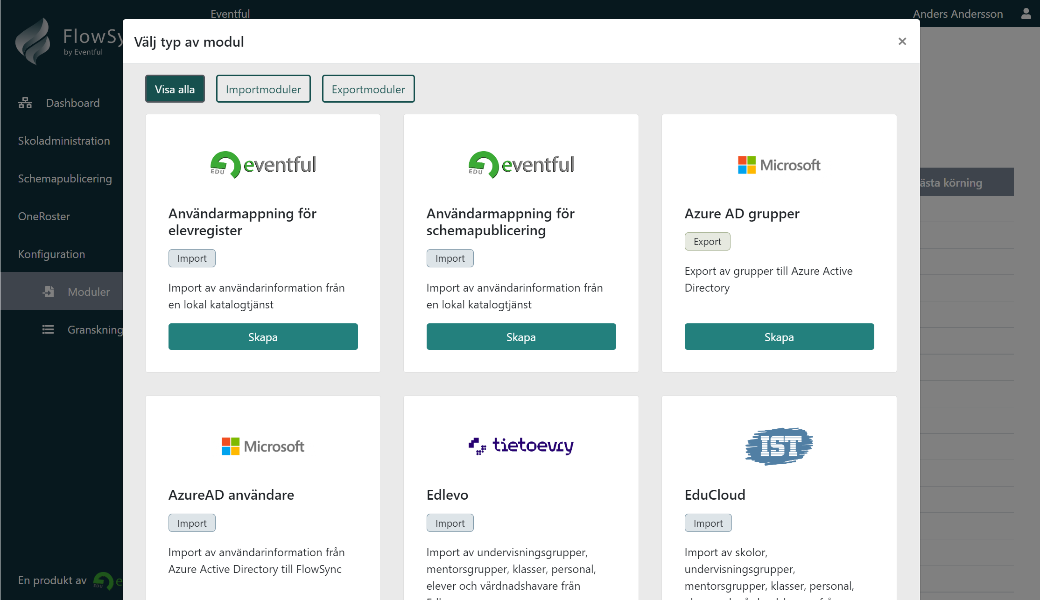Screen dimensions: 1040x600
Task: Open Dashboard in the sidebar
Action: pos(62,103)
